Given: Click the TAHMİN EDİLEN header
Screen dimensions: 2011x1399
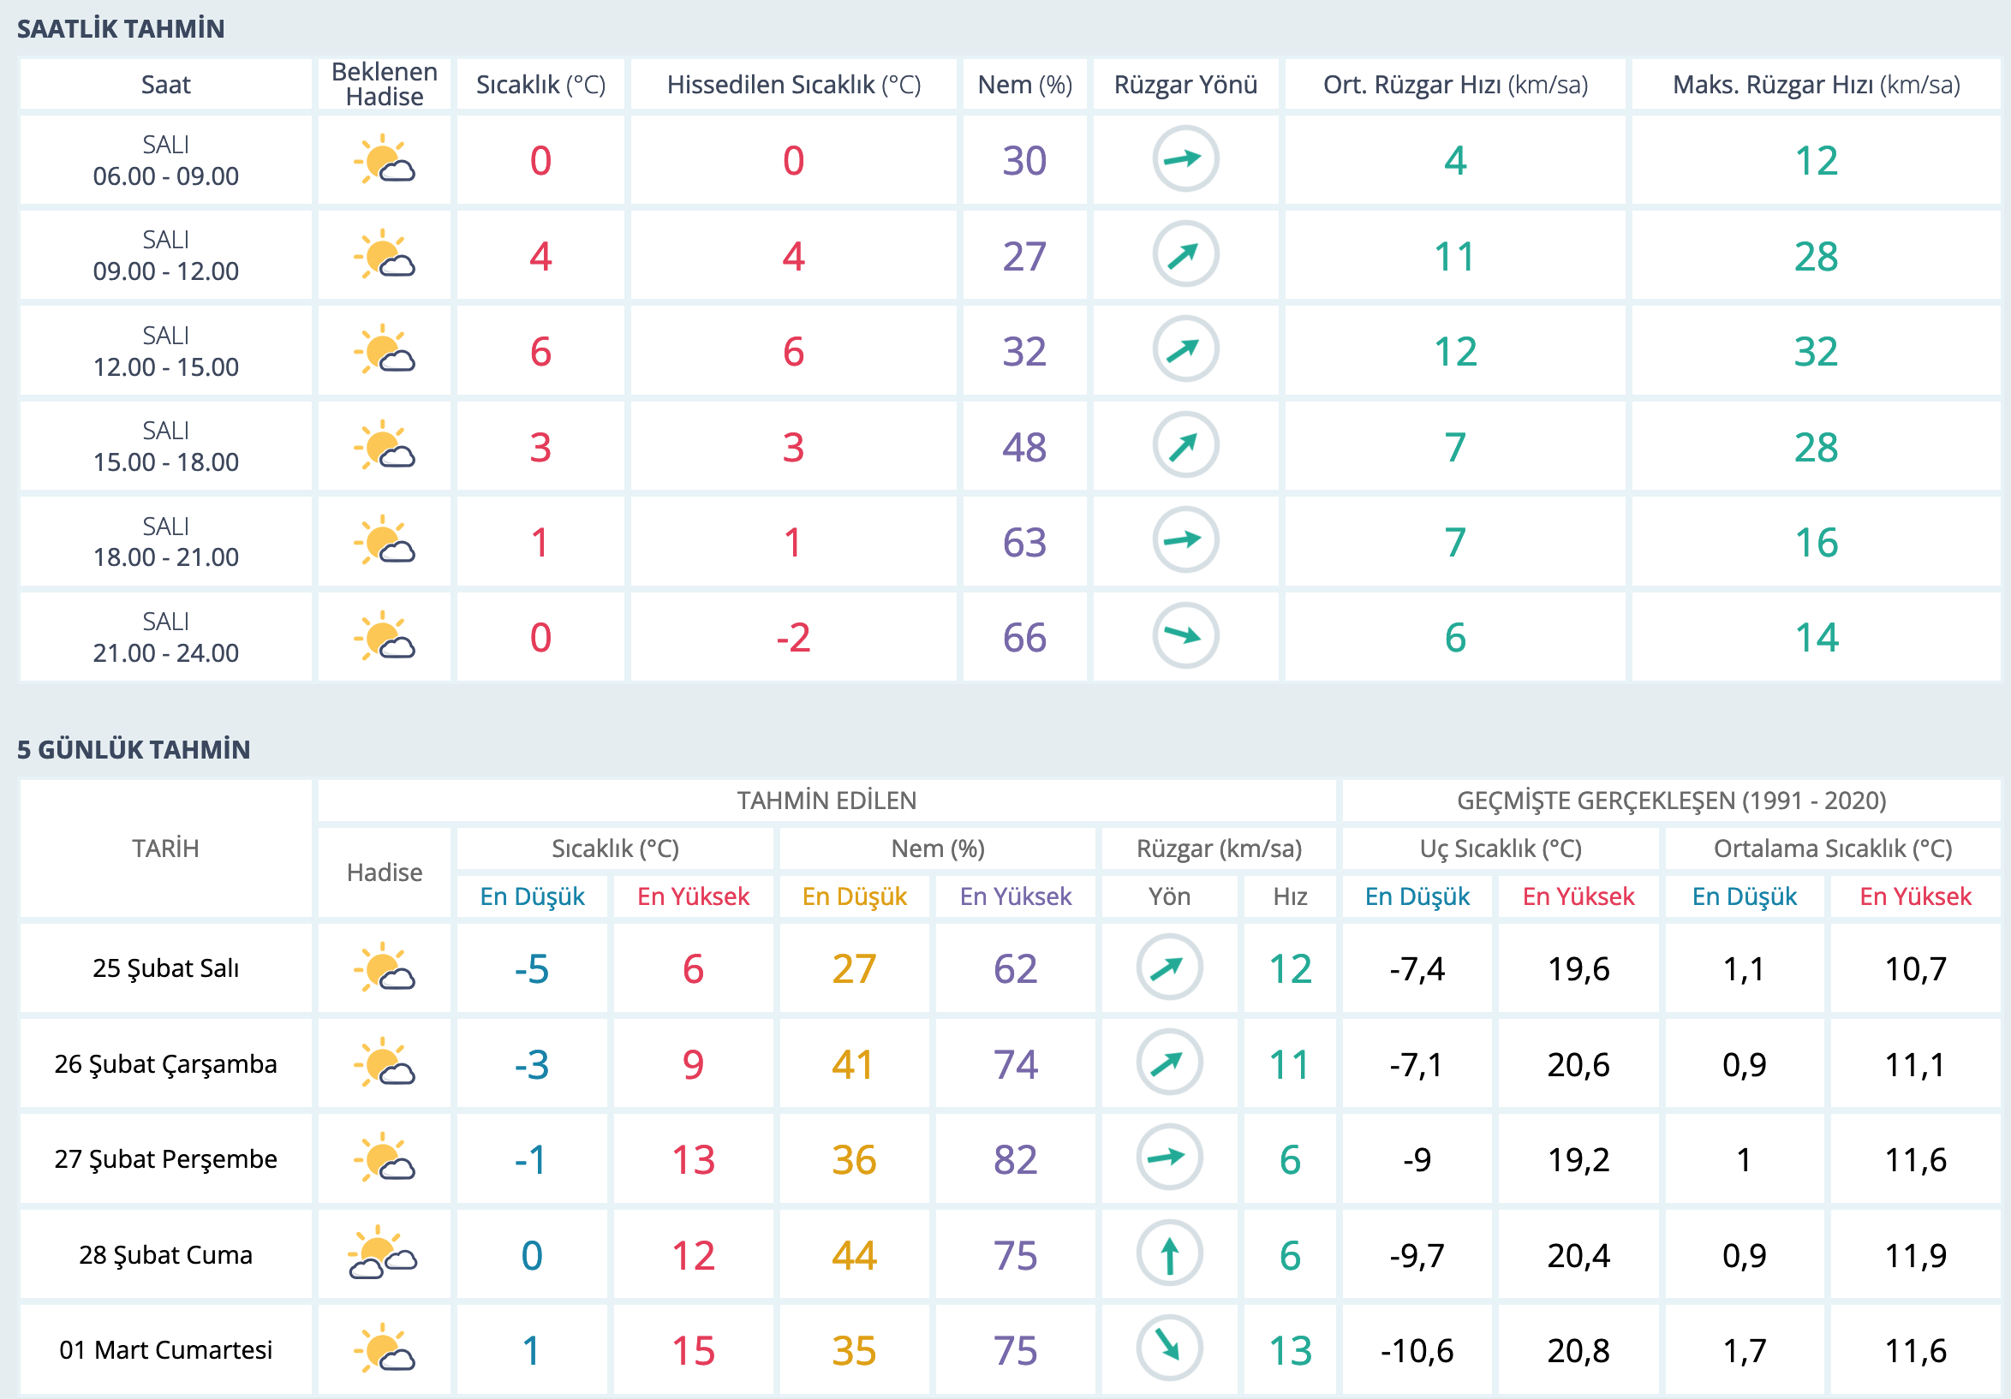Looking at the screenshot, I should coord(826,801).
